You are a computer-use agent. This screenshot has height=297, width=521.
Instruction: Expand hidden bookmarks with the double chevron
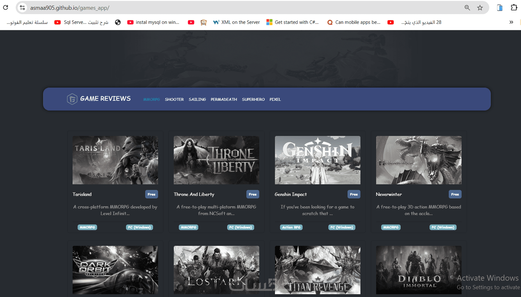point(511,22)
